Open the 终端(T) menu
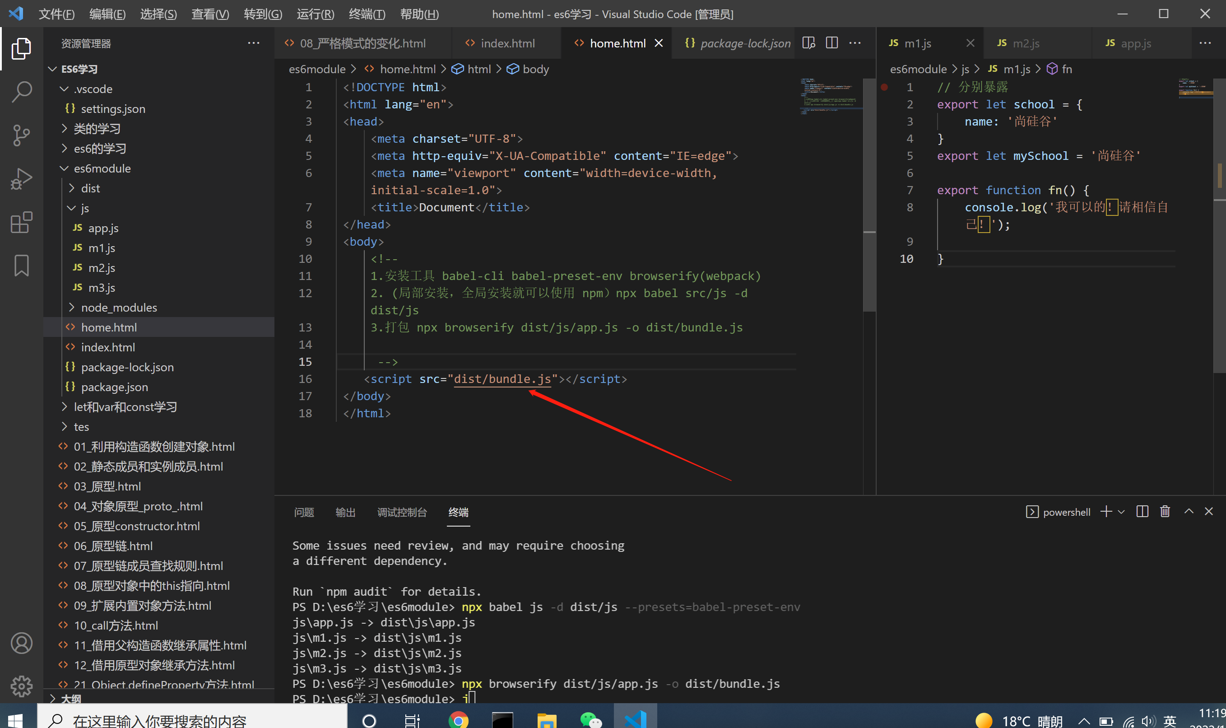The height and width of the screenshot is (728, 1226). click(x=367, y=14)
